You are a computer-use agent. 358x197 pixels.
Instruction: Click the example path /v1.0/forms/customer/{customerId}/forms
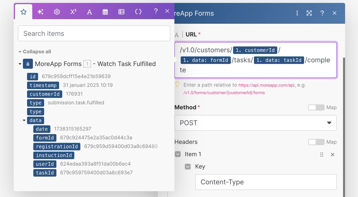point(224,93)
